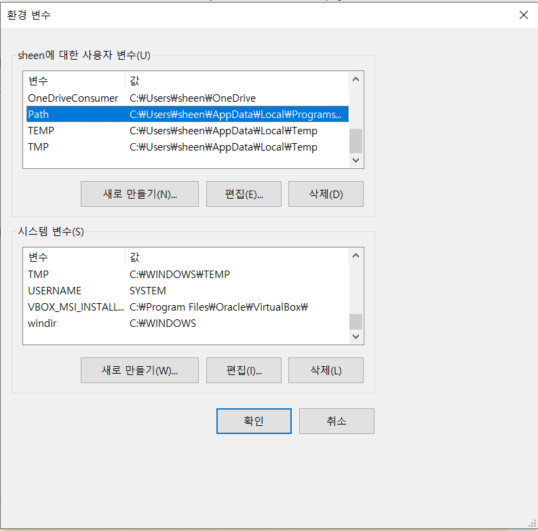Click 삭제(D) button for user variables

pos(326,194)
